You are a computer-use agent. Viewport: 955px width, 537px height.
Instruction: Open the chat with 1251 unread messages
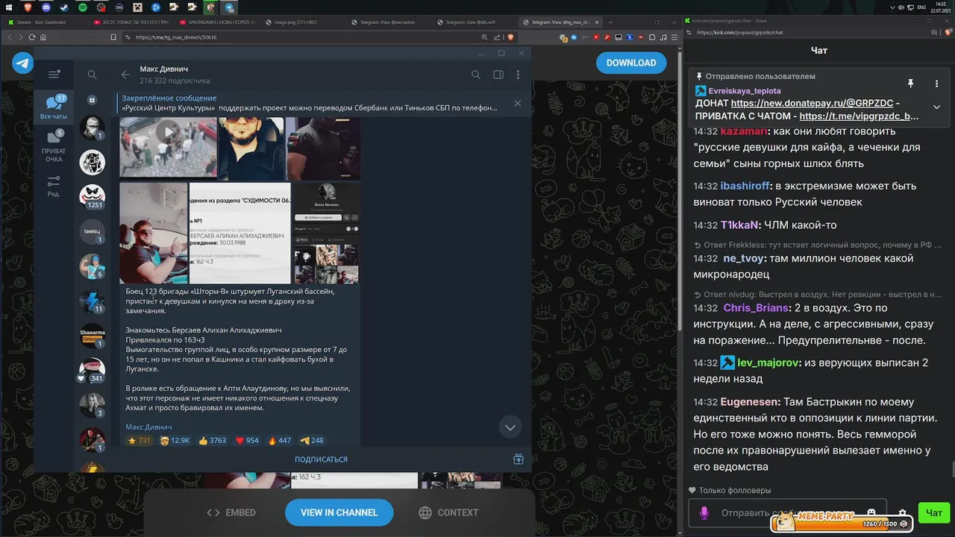(x=93, y=196)
